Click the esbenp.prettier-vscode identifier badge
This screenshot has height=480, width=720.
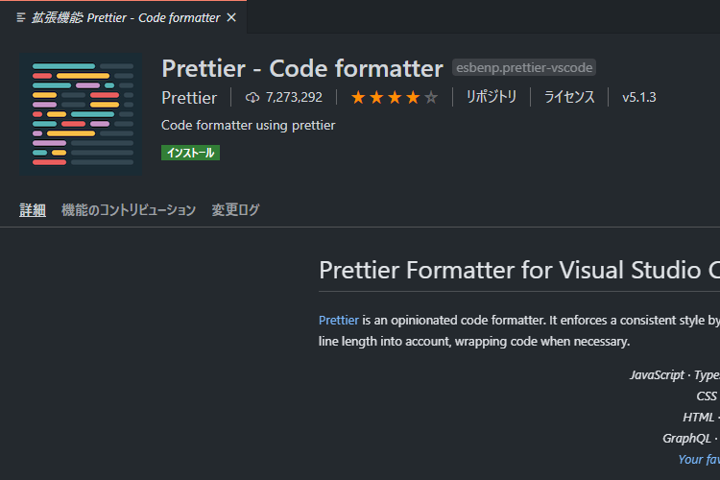(524, 67)
